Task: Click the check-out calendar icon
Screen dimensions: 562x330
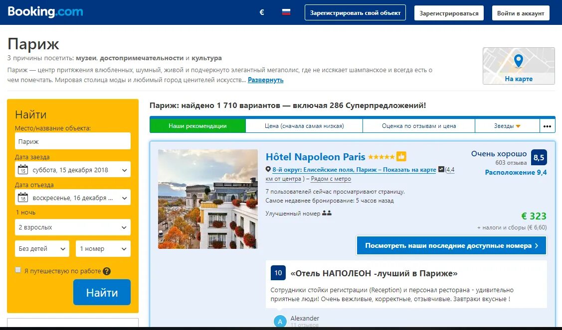Action: [23, 197]
